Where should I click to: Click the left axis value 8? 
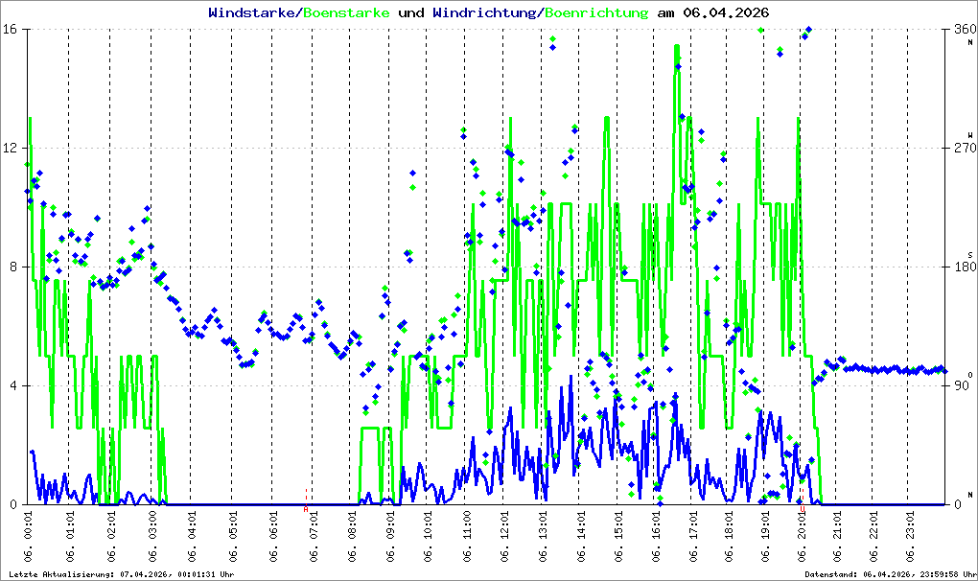coord(12,267)
